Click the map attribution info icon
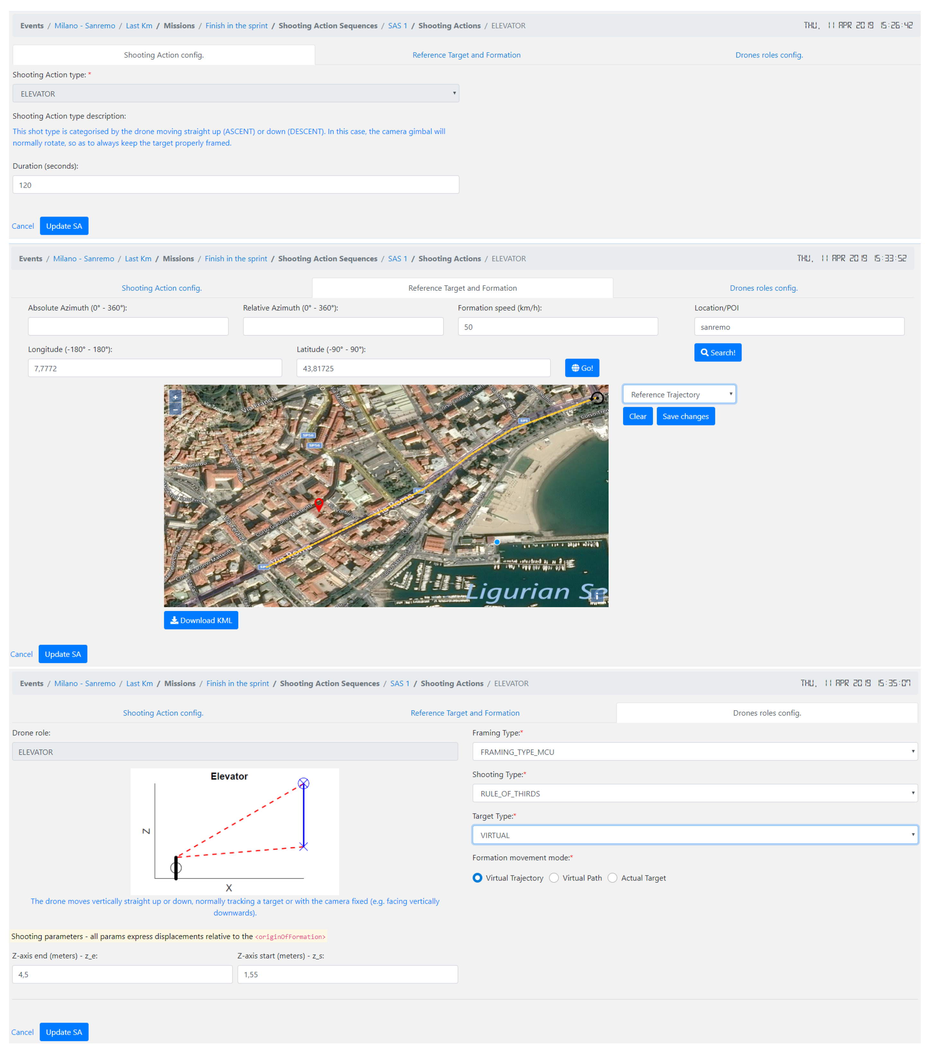This screenshot has width=932, height=1054. point(597,596)
